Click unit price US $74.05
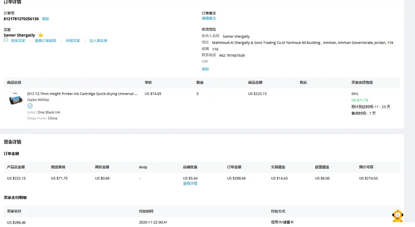Image resolution: width=415 pixels, height=227 pixels. tap(153, 94)
